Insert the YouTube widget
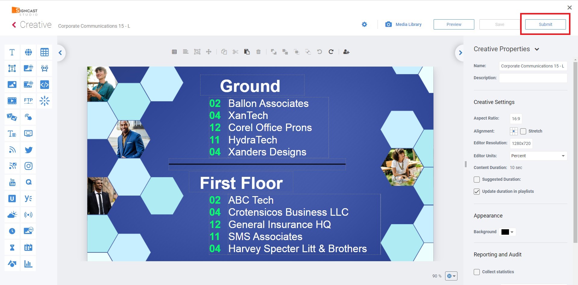This screenshot has width=578, height=285. click(x=12, y=182)
